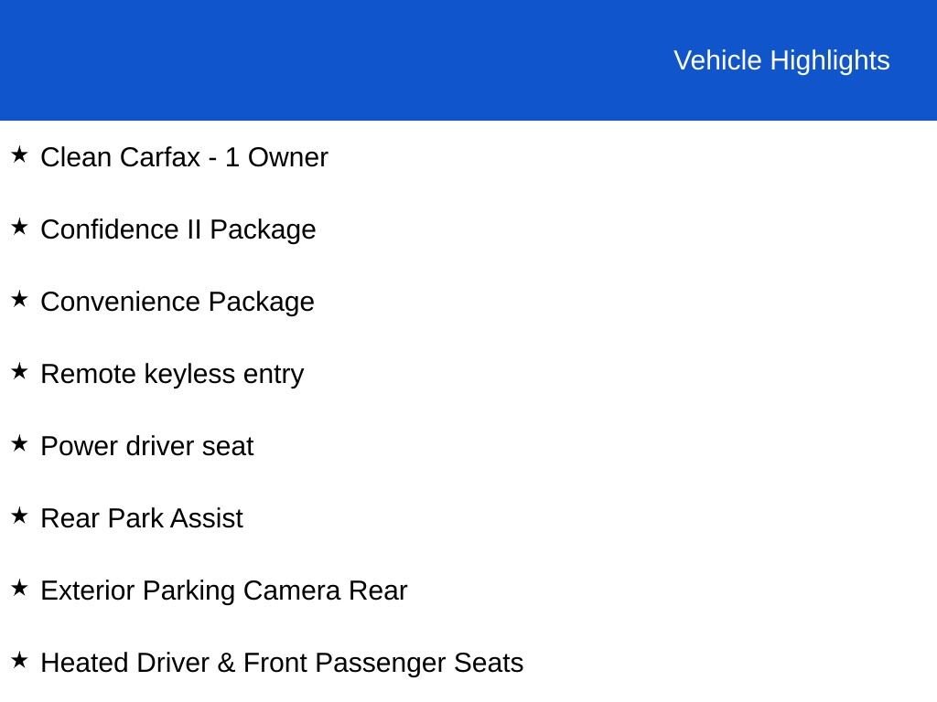Click the word Owner in first highlight
The height and width of the screenshot is (702, 937).
(288, 157)
